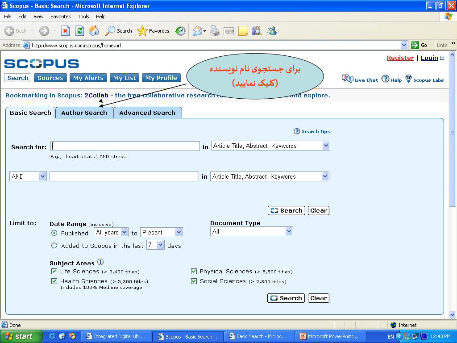Click the Back arrow icon
This screenshot has width=457, height=343.
point(9,31)
